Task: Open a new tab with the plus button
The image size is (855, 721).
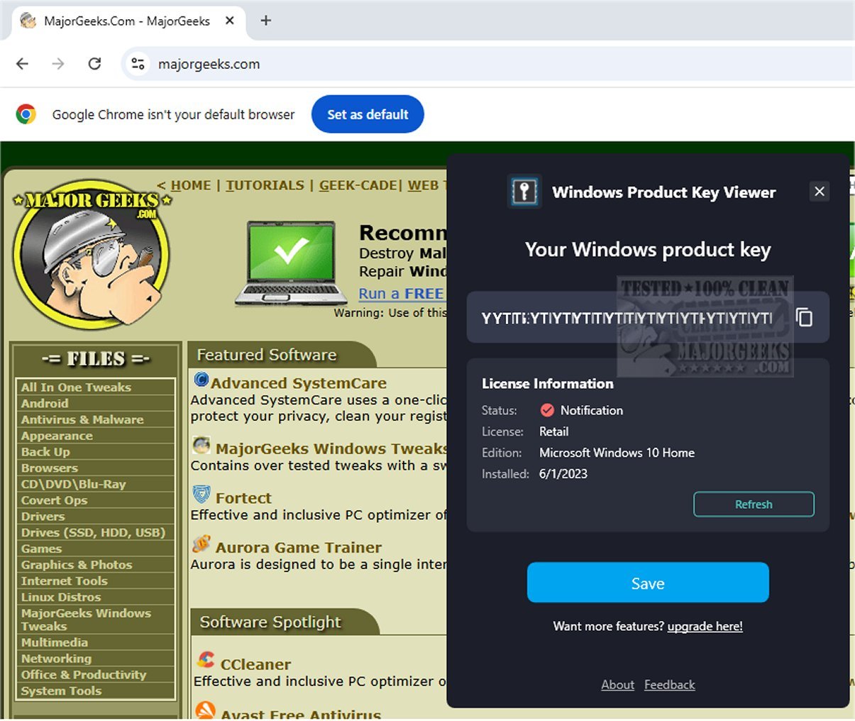Action: click(x=266, y=21)
